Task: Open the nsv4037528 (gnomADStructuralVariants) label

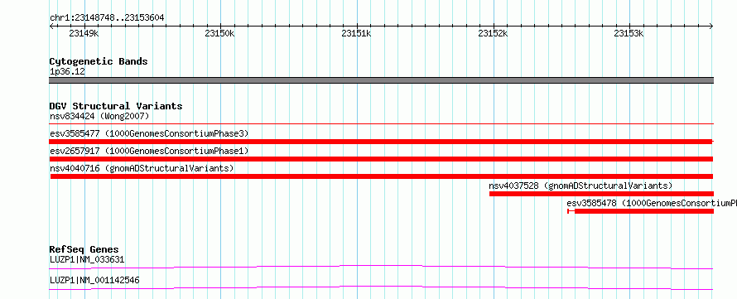Action: [580, 186]
